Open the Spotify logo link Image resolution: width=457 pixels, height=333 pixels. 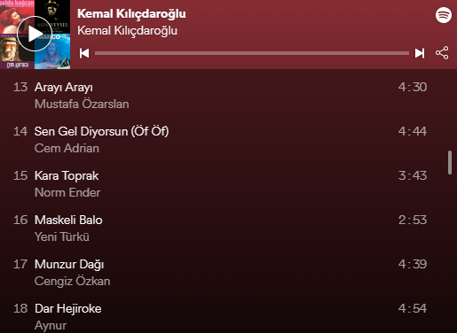tap(444, 15)
